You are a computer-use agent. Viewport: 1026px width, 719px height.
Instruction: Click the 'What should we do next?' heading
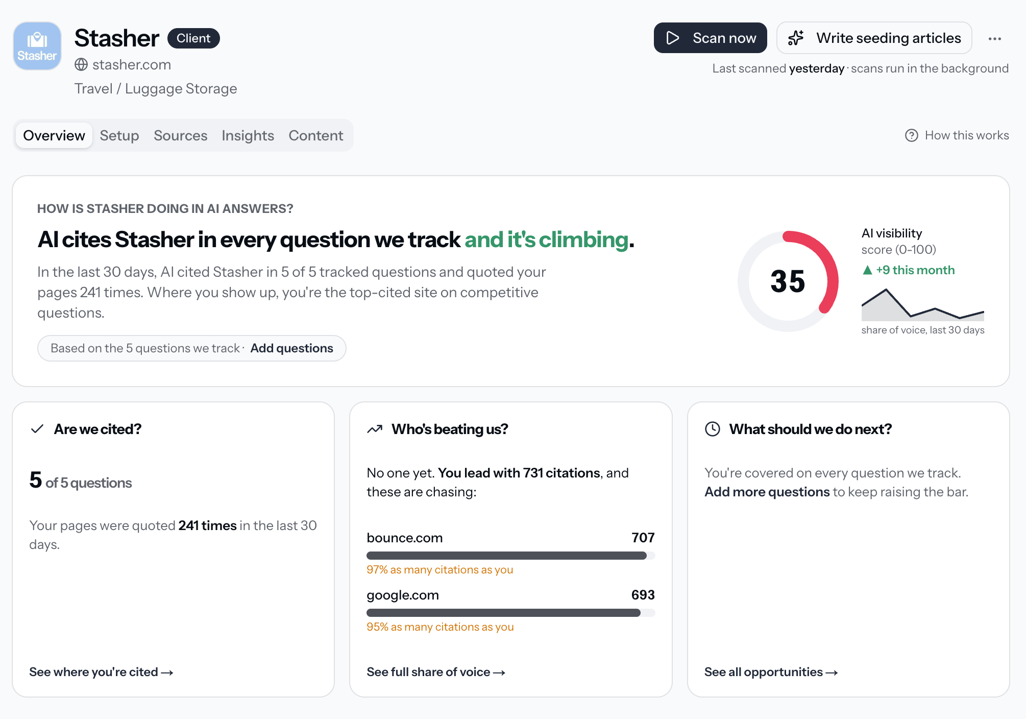pyautogui.click(x=811, y=429)
